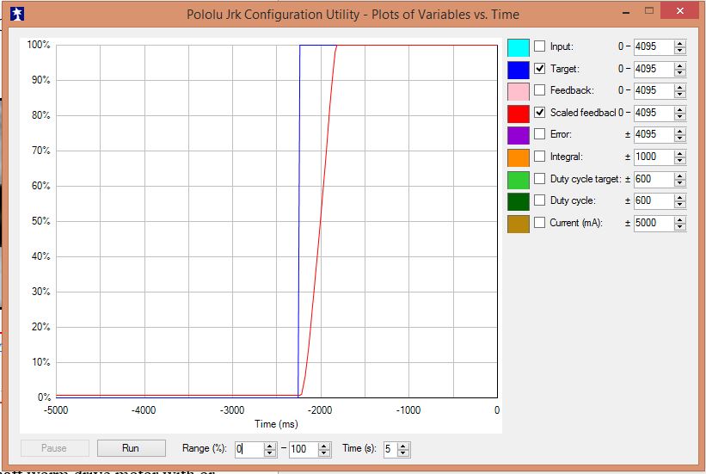Open the brown Current color swatch
This screenshot has height=474, width=706.
tap(519, 224)
